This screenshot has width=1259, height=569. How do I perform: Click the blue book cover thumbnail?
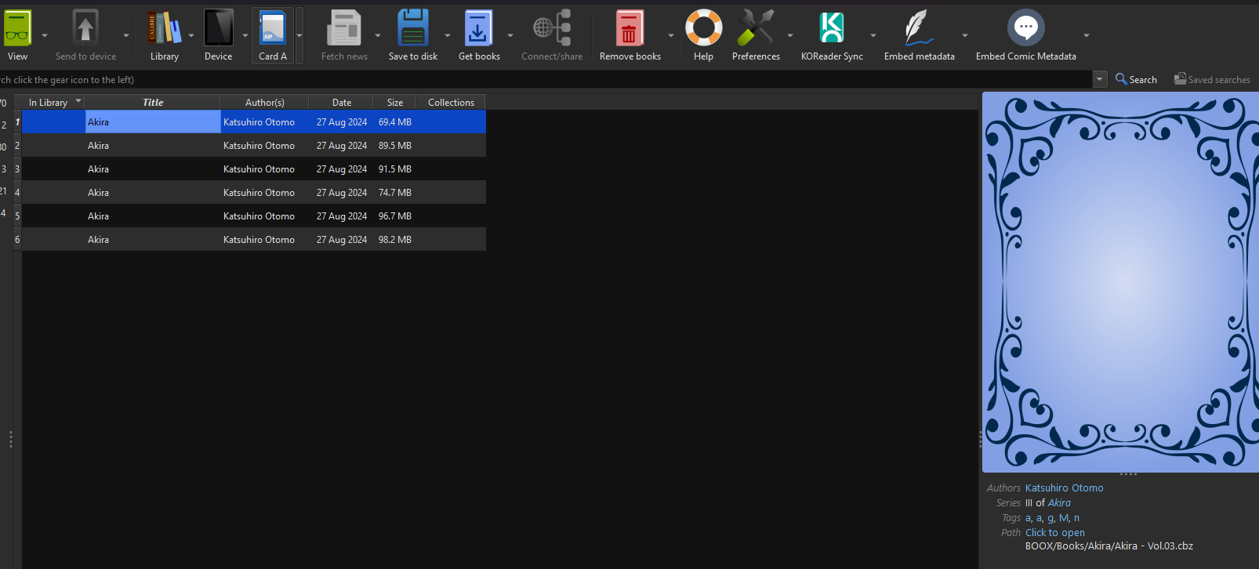1120,282
